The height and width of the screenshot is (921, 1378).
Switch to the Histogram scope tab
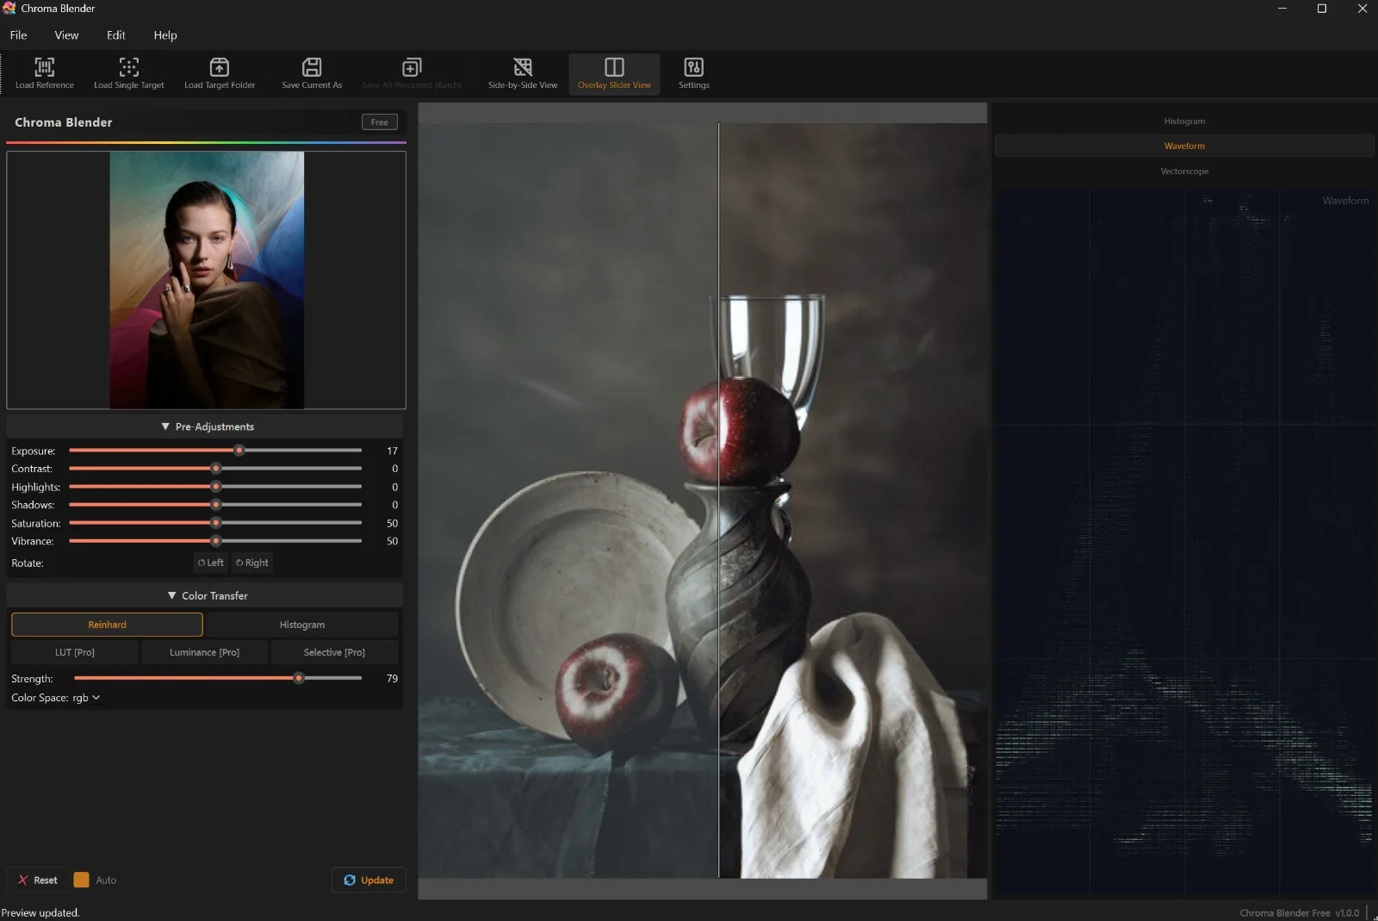[x=1184, y=121]
